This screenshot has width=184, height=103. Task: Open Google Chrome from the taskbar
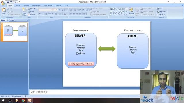point(23,100)
